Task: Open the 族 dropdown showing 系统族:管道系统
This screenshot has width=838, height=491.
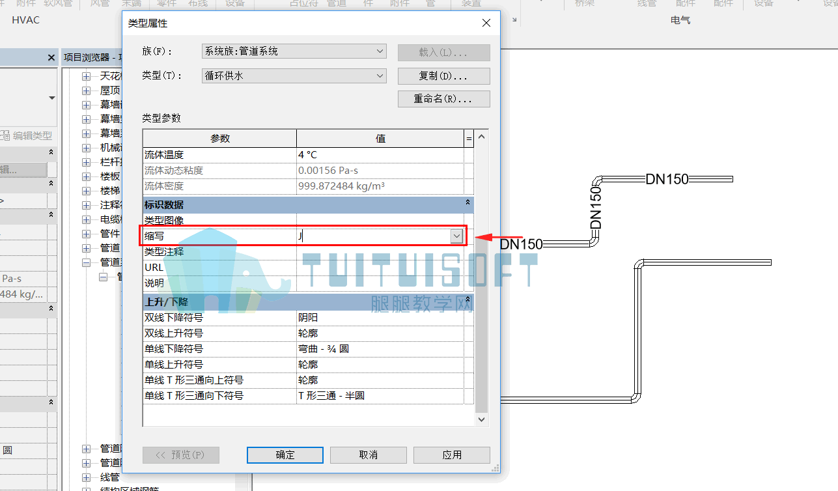Action: point(294,51)
